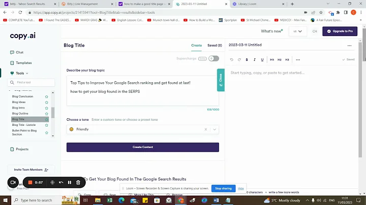Open more formatting options ellipsis
Viewport: 366px width, 205px height.
point(298,60)
